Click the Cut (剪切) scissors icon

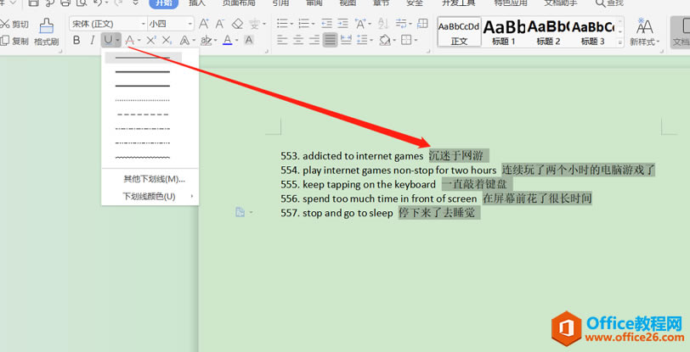coord(4,24)
